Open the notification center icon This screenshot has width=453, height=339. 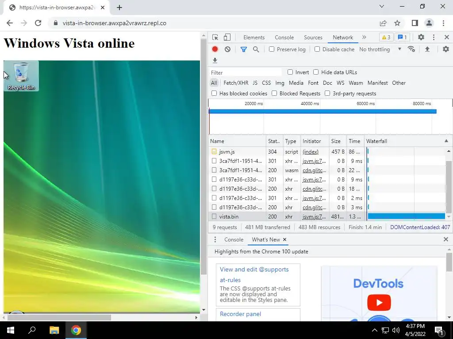[x=439, y=331]
